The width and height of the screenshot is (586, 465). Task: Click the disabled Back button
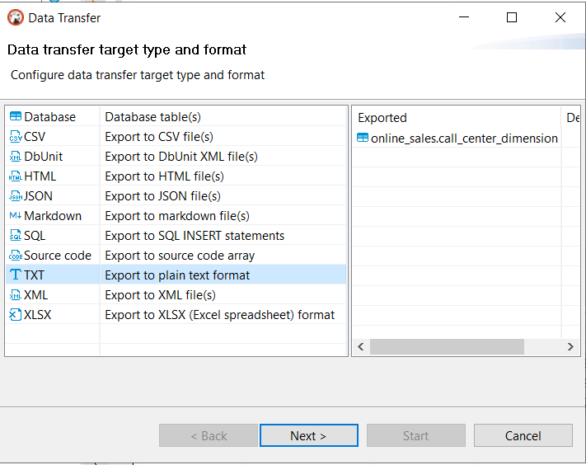pyautogui.click(x=209, y=435)
